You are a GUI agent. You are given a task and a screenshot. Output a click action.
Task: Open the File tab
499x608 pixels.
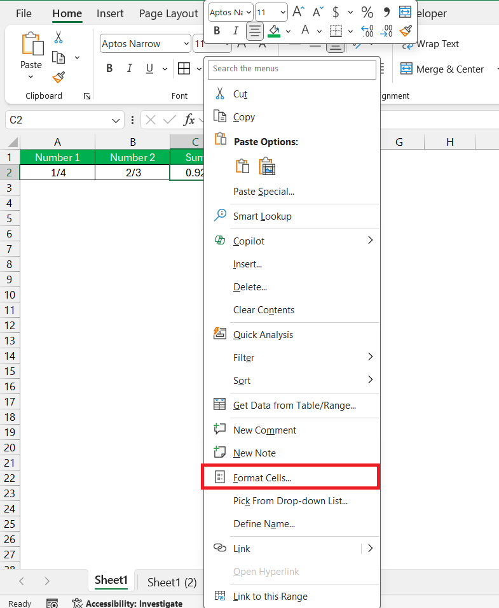(24, 13)
